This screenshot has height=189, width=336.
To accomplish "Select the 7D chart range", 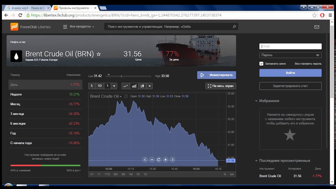I will coord(138,174).
